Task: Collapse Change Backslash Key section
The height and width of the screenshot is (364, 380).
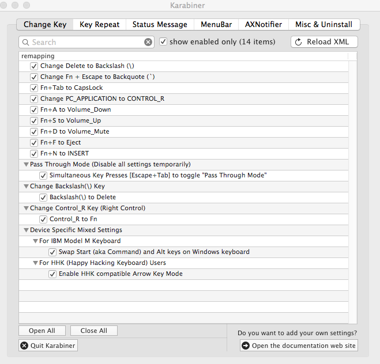Action: coord(26,186)
